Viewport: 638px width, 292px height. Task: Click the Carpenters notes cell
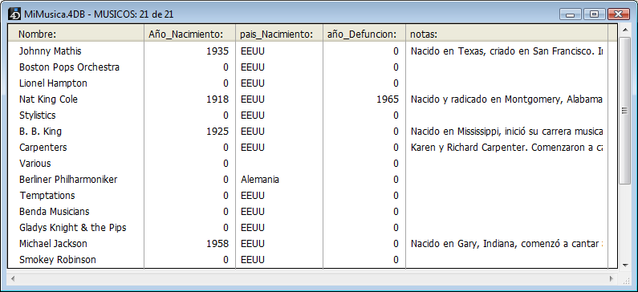(x=506, y=148)
